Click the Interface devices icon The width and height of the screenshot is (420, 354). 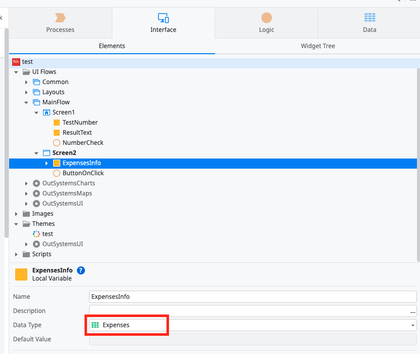(163, 18)
